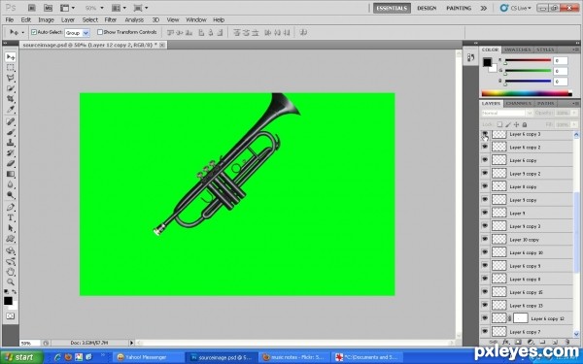Image resolution: width=583 pixels, height=364 pixels.
Task: Select the History Brush tool
Action: [x=11, y=153]
